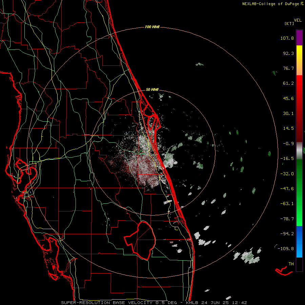
Task: Click the Lake Okeechobee outline on the map
Action: (140, 241)
